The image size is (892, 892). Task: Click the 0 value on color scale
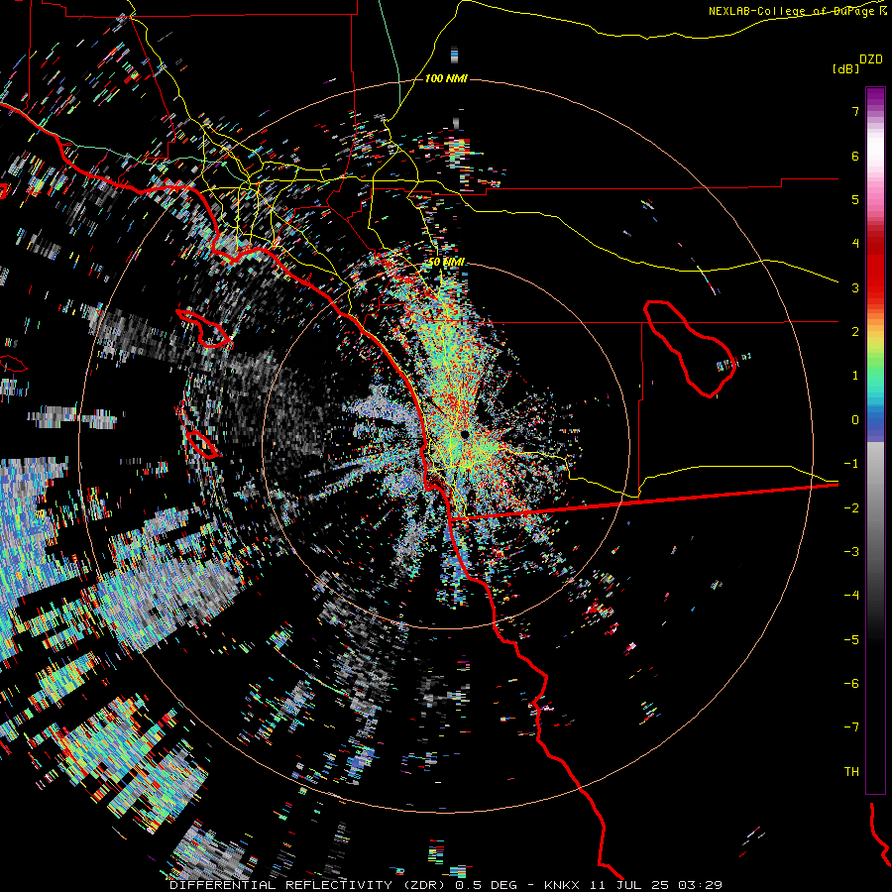pos(855,420)
